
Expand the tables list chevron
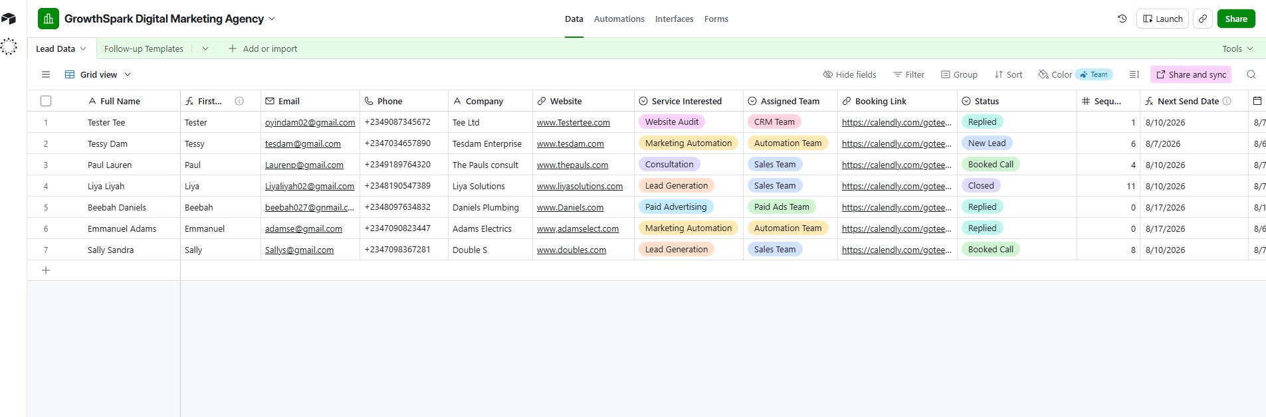(205, 48)
